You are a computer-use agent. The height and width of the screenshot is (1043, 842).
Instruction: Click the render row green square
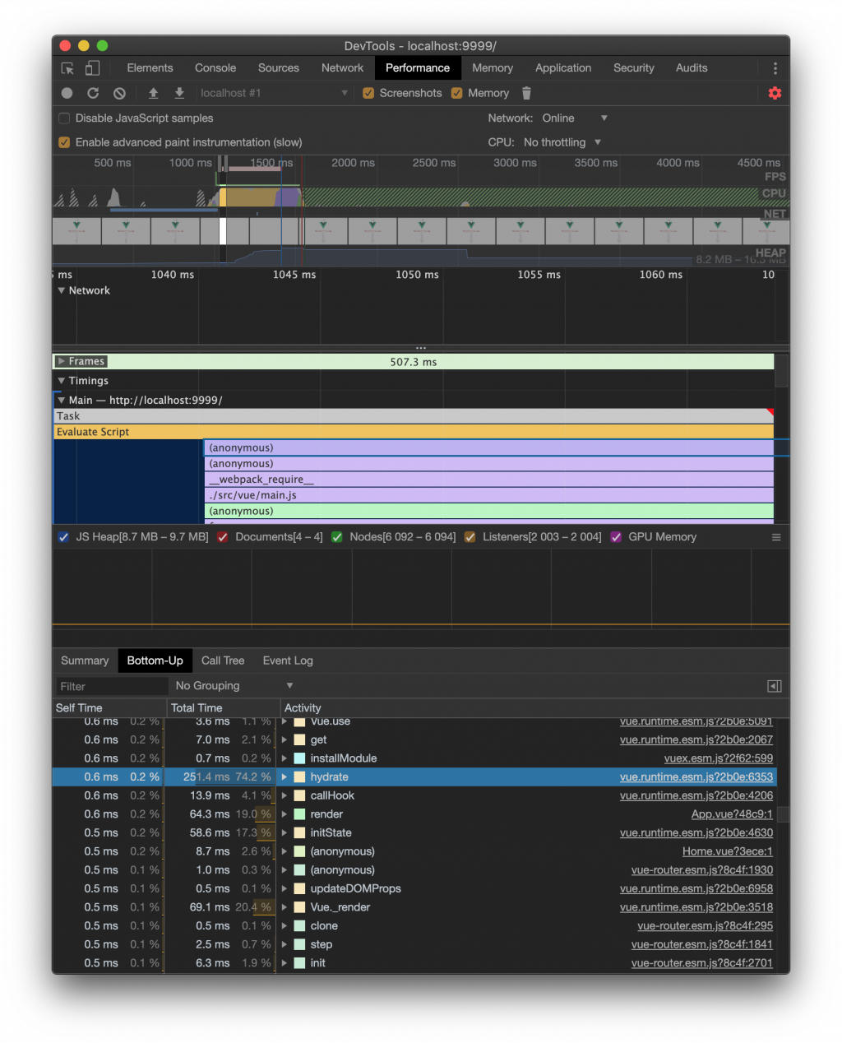click(299, 814)
